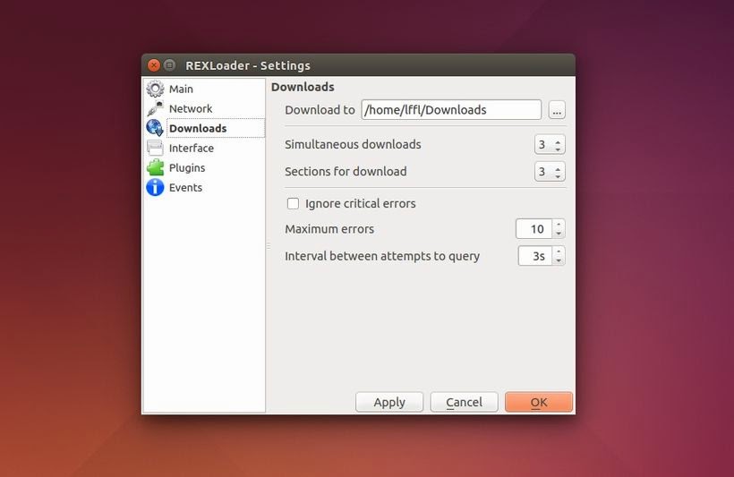The image size is (734, 477).
Task: Click the Maximum errors number field
Action: coord(534,229)
